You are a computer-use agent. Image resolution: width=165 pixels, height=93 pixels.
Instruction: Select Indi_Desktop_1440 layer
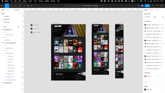pos(11,43)
